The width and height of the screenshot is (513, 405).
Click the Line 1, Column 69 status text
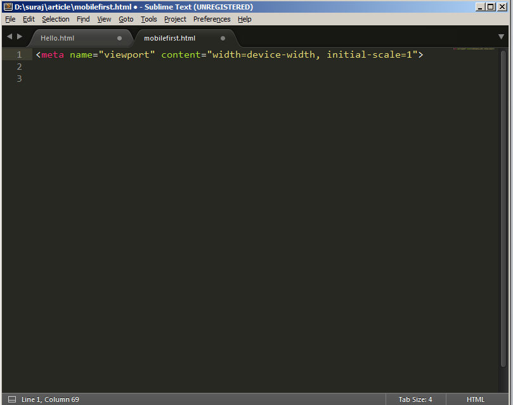[x=50, y=399]
